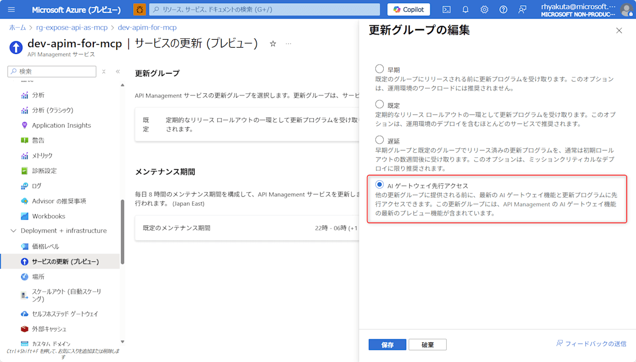Click フィードバックの送信 link
The image size is (636, 362).
coord(591,343)
